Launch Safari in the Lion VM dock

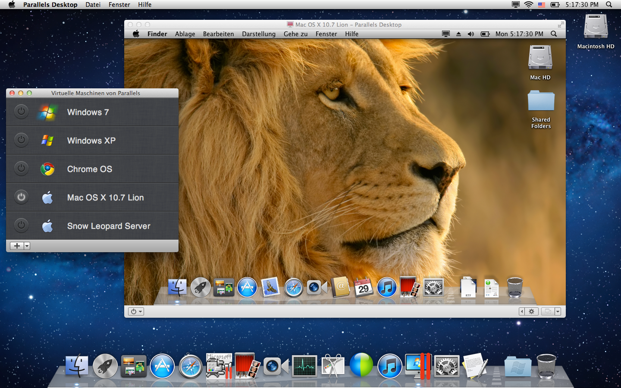coord(294,287)
